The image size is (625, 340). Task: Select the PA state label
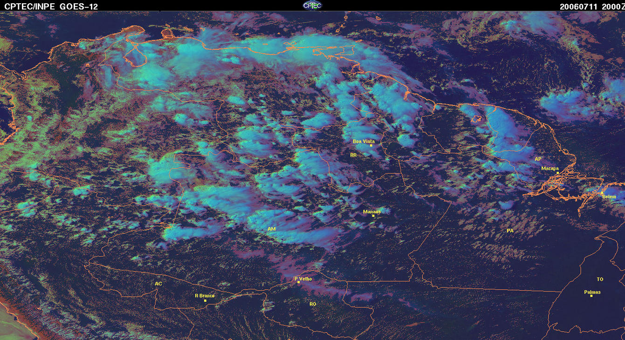click(x=510, y=231)
